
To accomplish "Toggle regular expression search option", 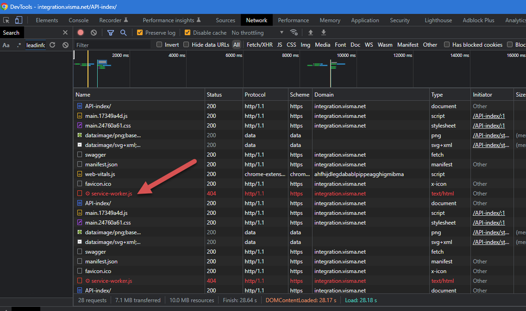I will pyautogui.click(x=19, y=45).
